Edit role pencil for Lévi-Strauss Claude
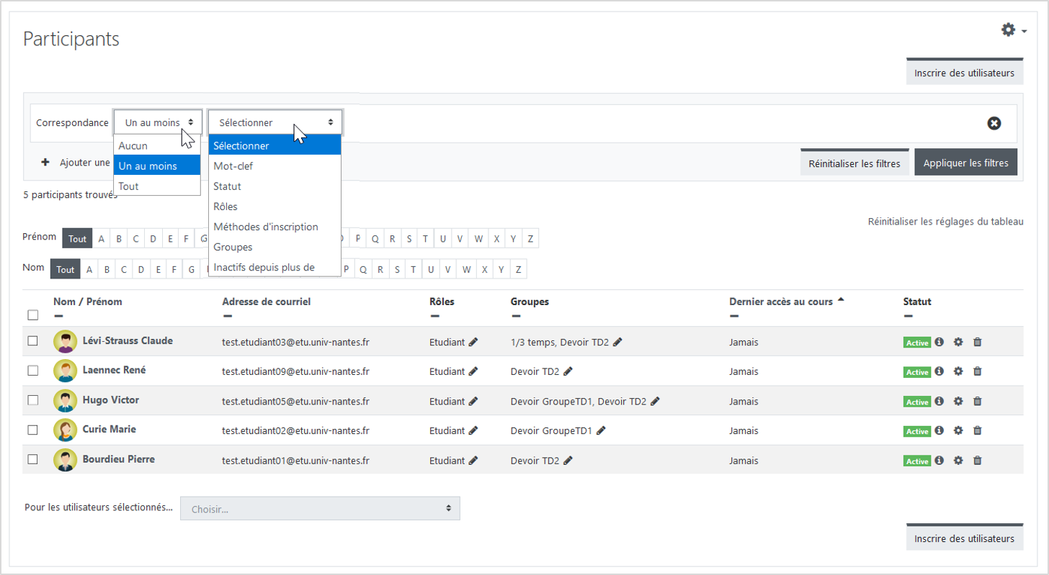The image size is (1049, 575). 473,343
